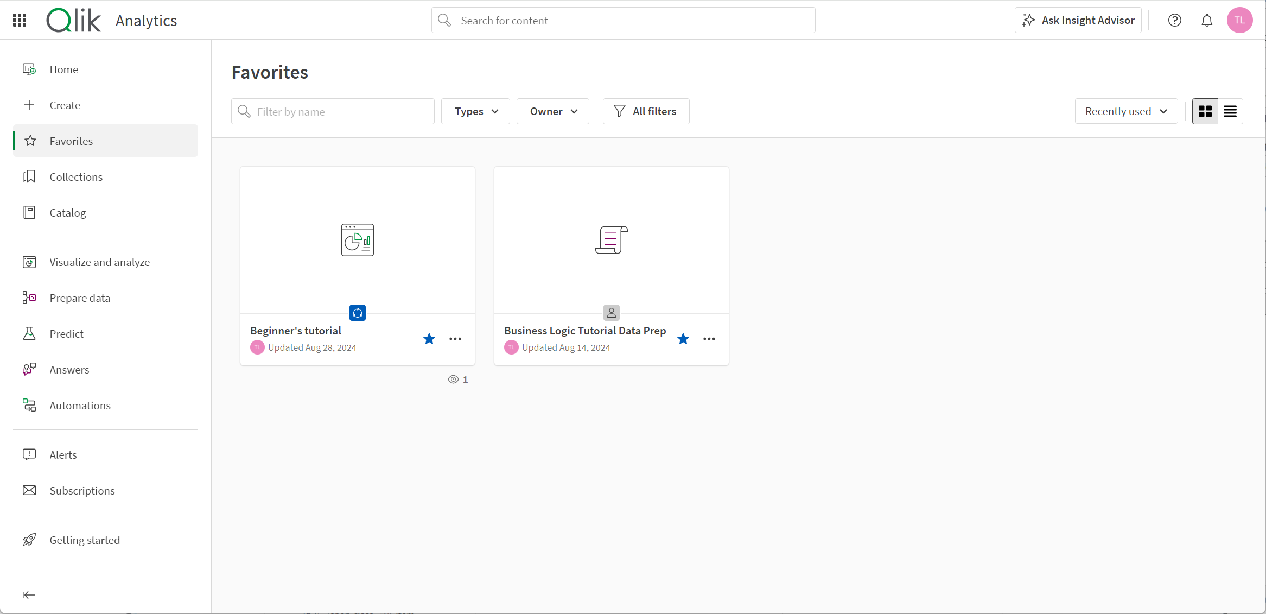Toggle favorite star on Beginner's tutorial
The height and width of the screenshot is (614, 1266).
click(x=429, y=339)
